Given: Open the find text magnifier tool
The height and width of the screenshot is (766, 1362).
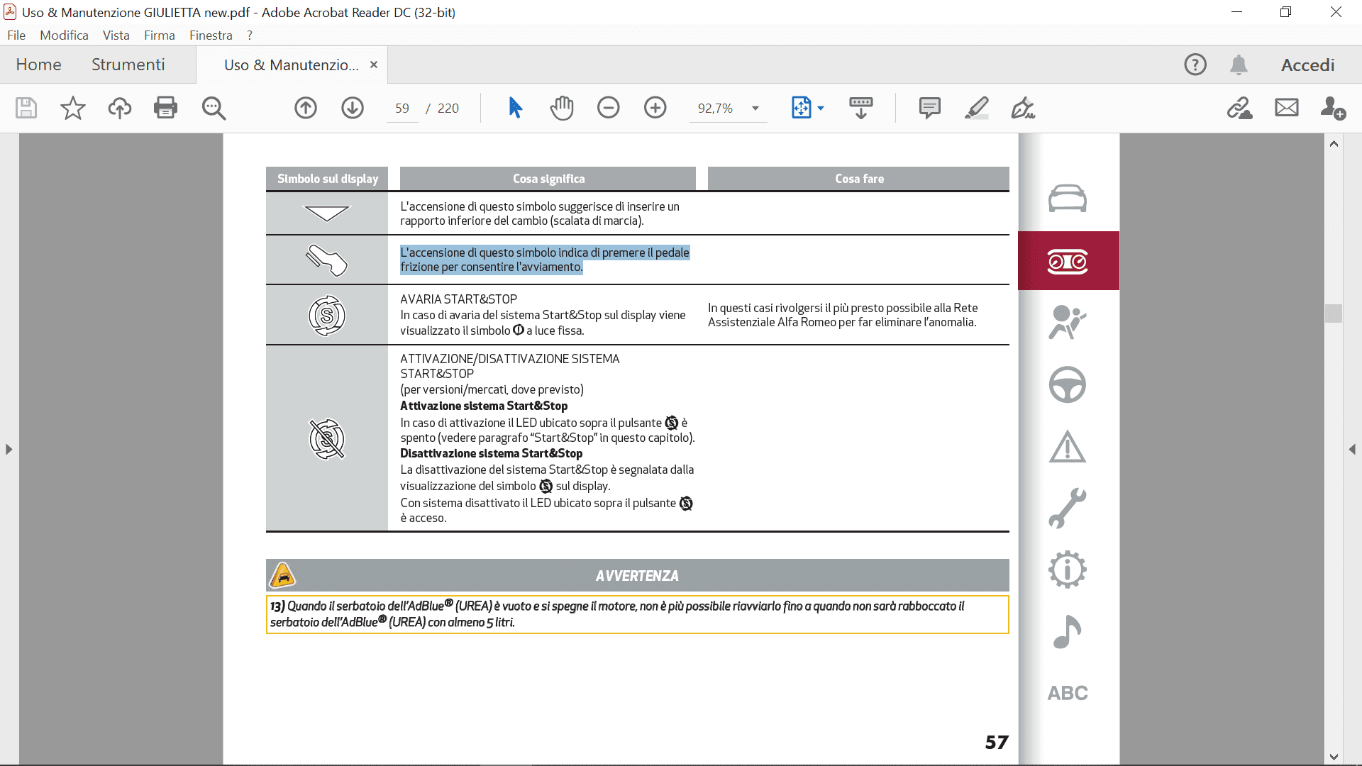Looking at the screenshot, I should pos(214,108).
